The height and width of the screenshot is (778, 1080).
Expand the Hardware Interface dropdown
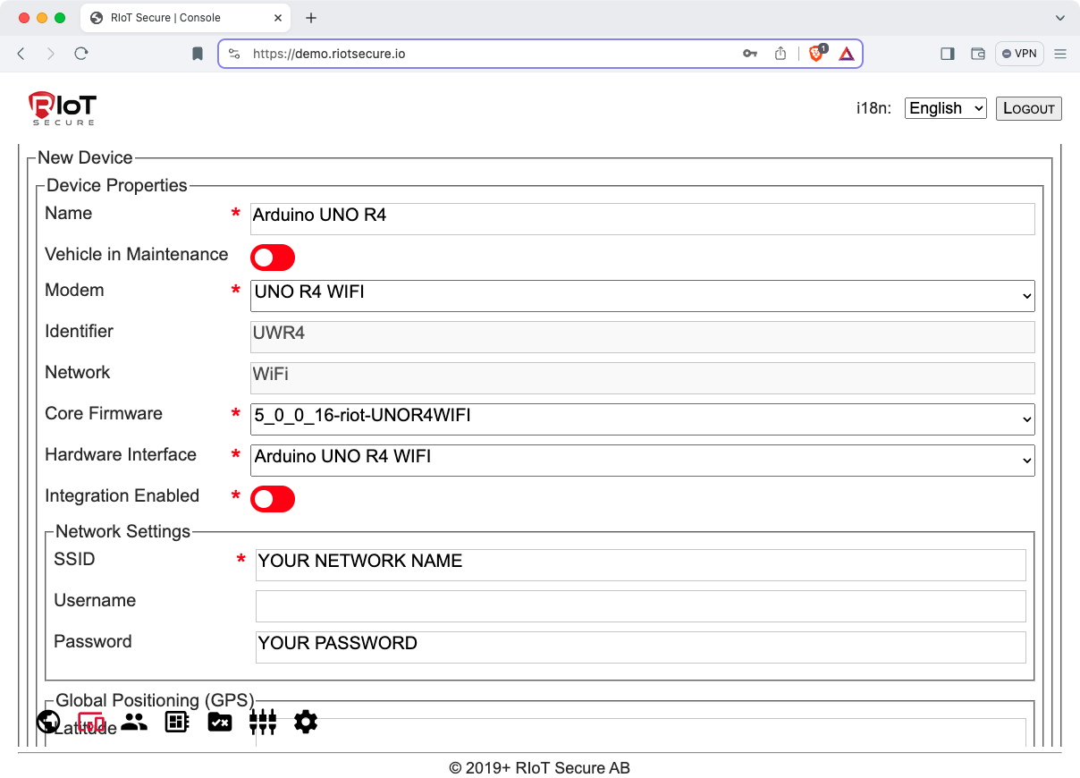(642, 460)
